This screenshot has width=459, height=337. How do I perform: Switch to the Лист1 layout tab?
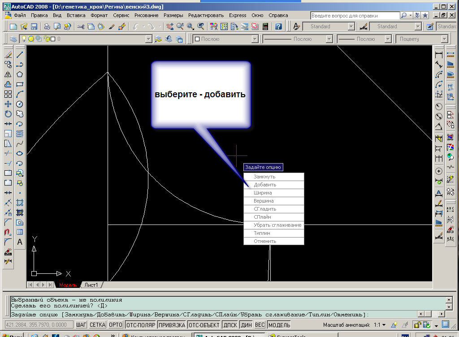point(91,285)
